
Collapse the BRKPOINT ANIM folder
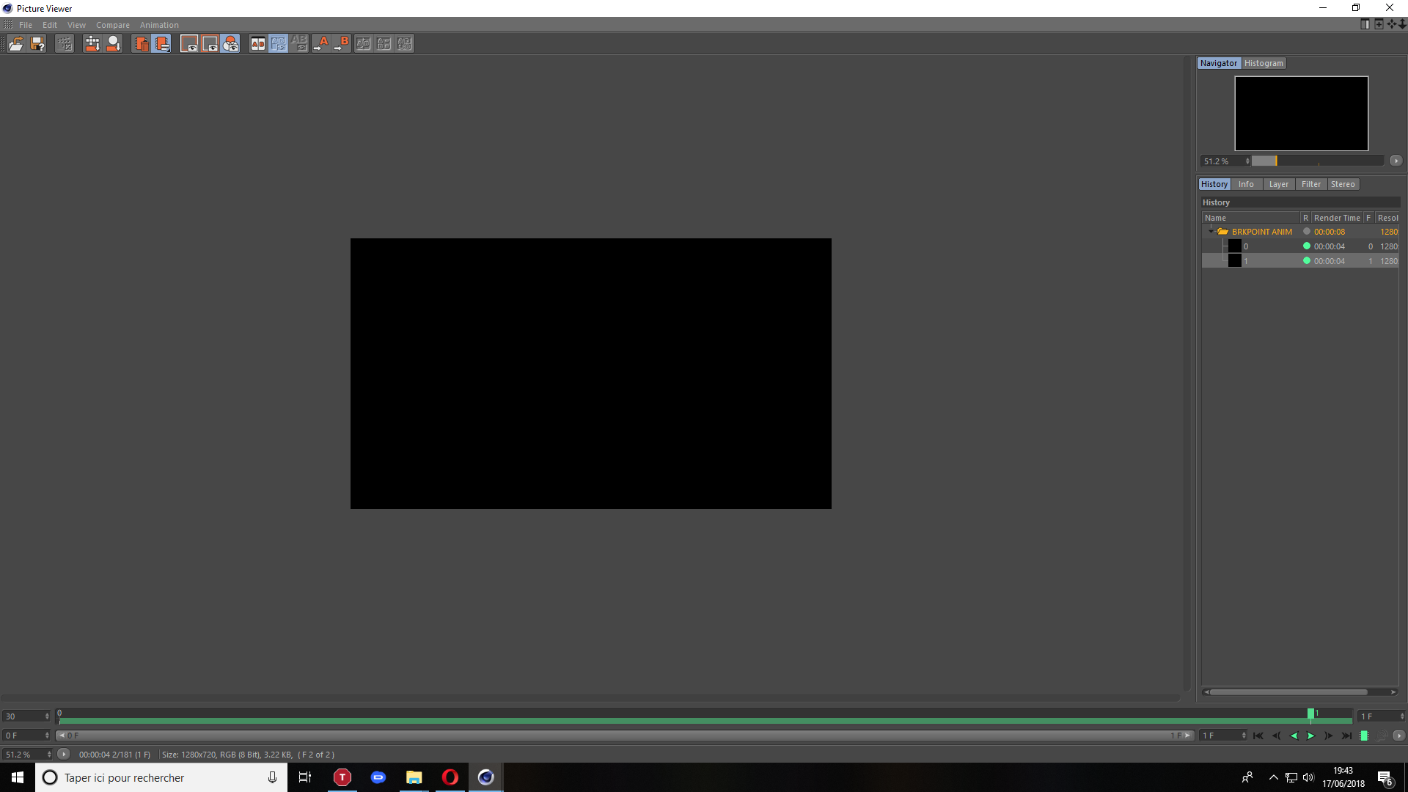[1211, 232]
